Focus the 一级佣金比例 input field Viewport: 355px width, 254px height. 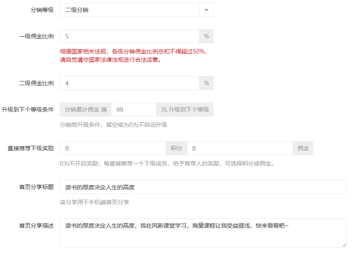(x=129, y=36)
